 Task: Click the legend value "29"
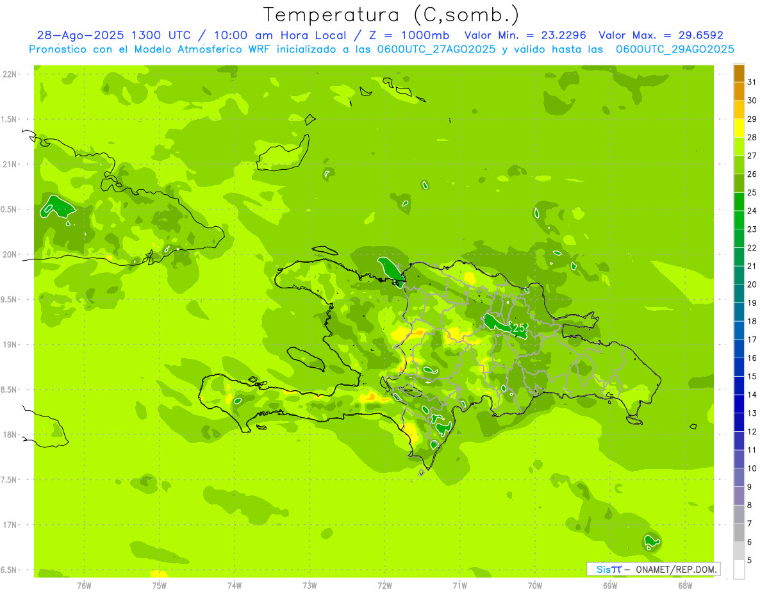752,119
